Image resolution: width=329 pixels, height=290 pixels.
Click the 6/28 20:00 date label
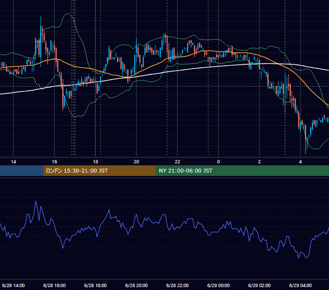[x=136, y=285]
